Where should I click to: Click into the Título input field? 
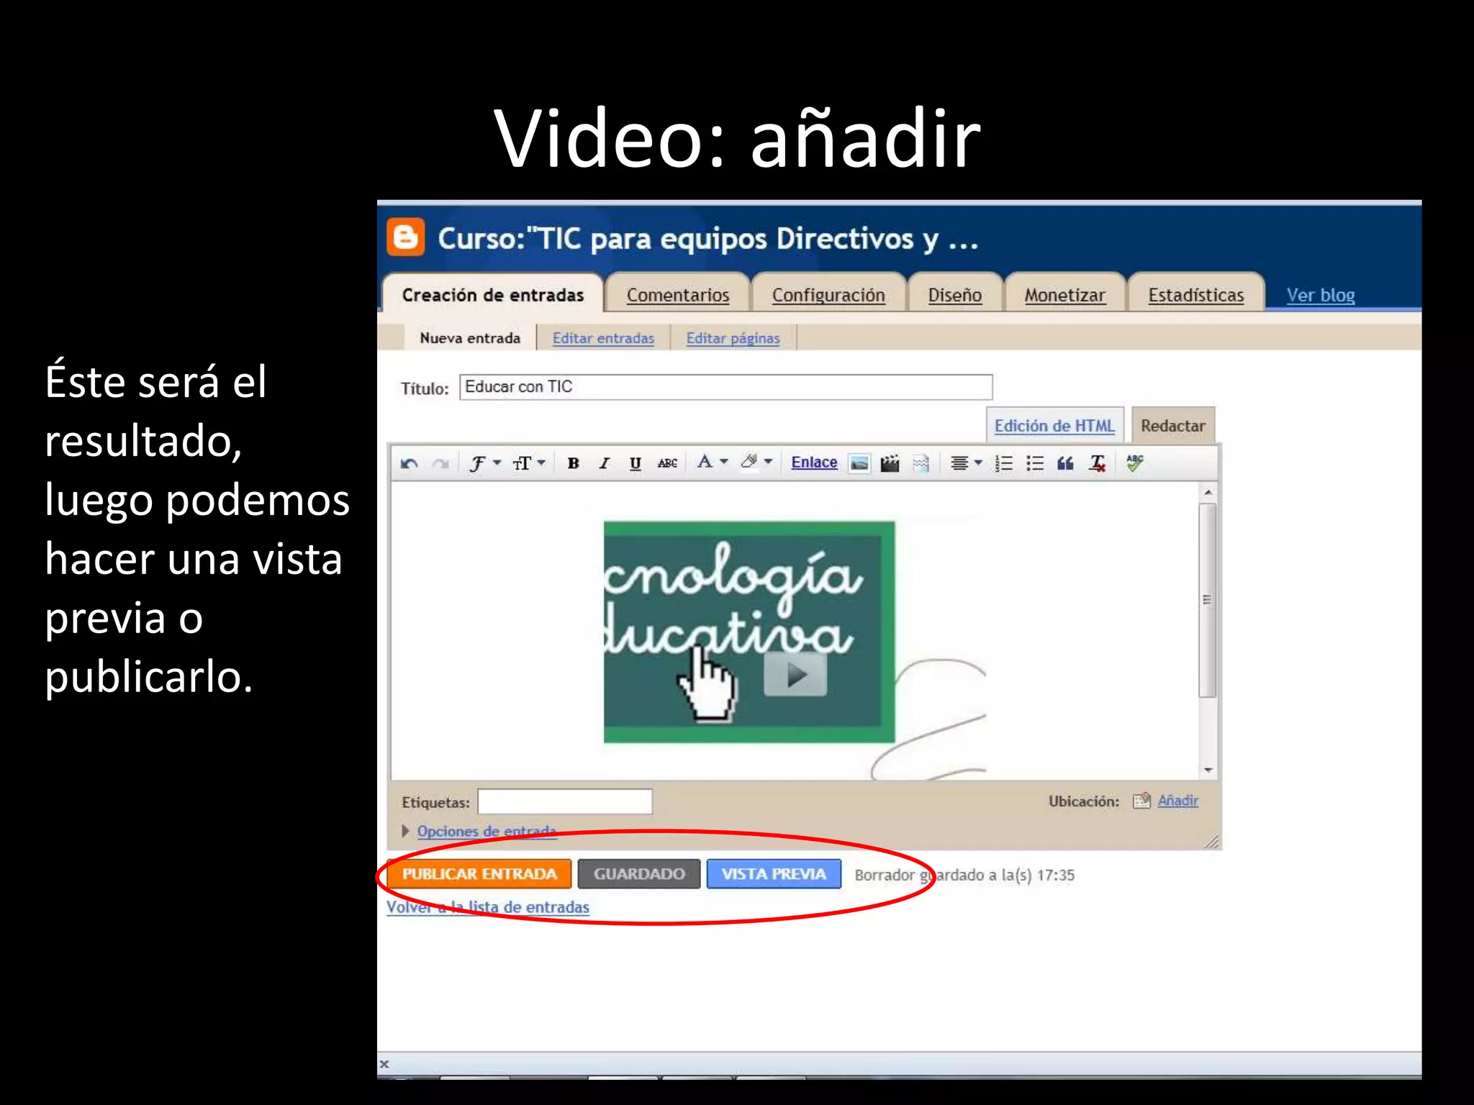(725, 387)
